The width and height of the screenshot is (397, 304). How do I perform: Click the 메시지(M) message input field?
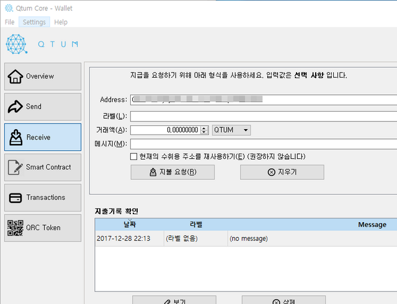point(264,144)
